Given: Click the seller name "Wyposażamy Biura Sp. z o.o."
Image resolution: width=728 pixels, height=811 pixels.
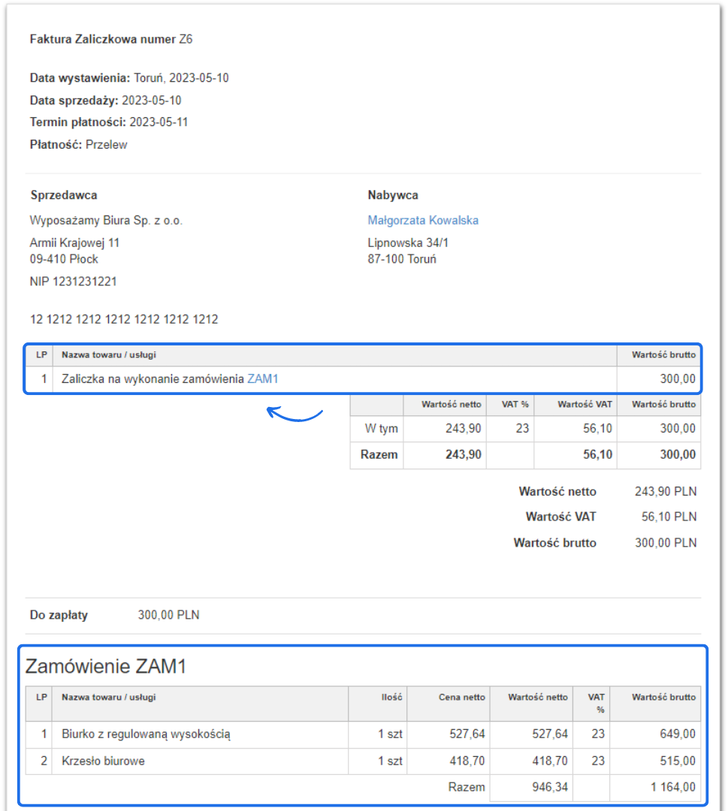Looking at the screenshot, I should (106, 221).
